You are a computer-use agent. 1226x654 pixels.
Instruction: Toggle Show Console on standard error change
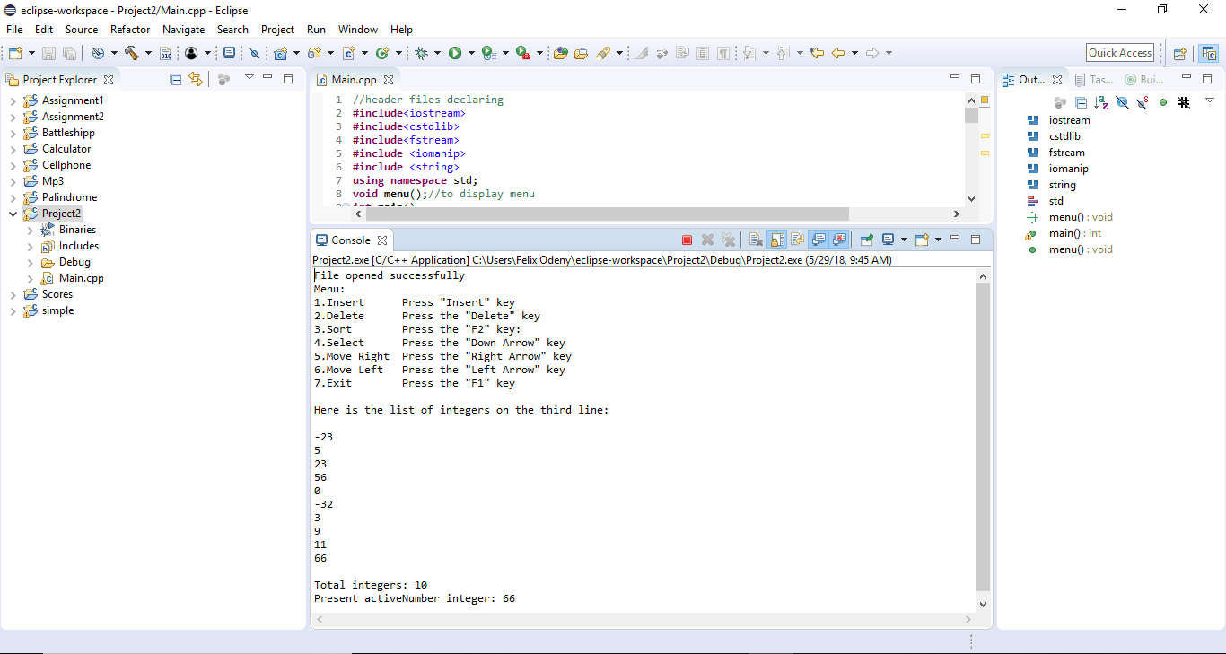(x=840, y=240)
